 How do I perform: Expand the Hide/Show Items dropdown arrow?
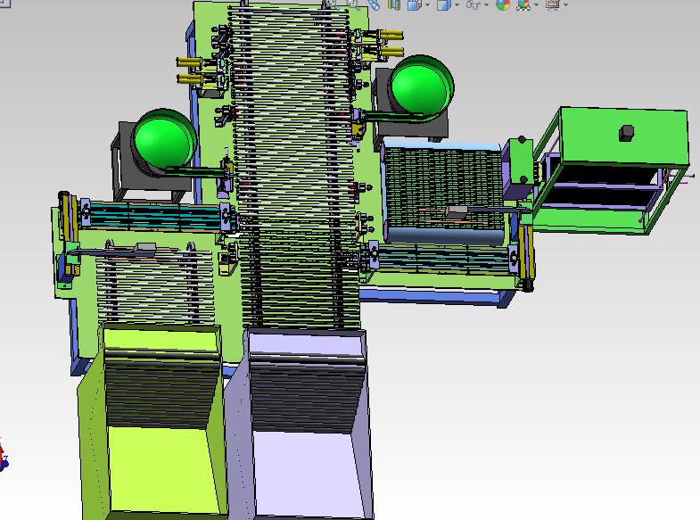click(x=487, y=4)
